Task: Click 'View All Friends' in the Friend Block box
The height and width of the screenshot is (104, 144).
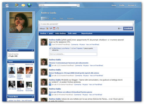Action: pyautogui.click(x=27, y=101)
